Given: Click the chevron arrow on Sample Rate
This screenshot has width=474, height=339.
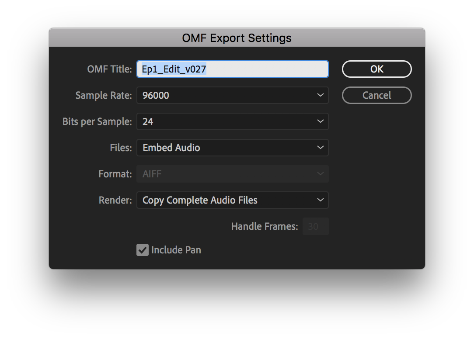Looking at the screenshot, I should 320,95.
